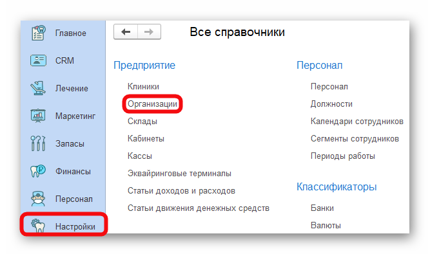
Task: Click the Настройки gear tooth icon
Action: [x=38, y=226]
